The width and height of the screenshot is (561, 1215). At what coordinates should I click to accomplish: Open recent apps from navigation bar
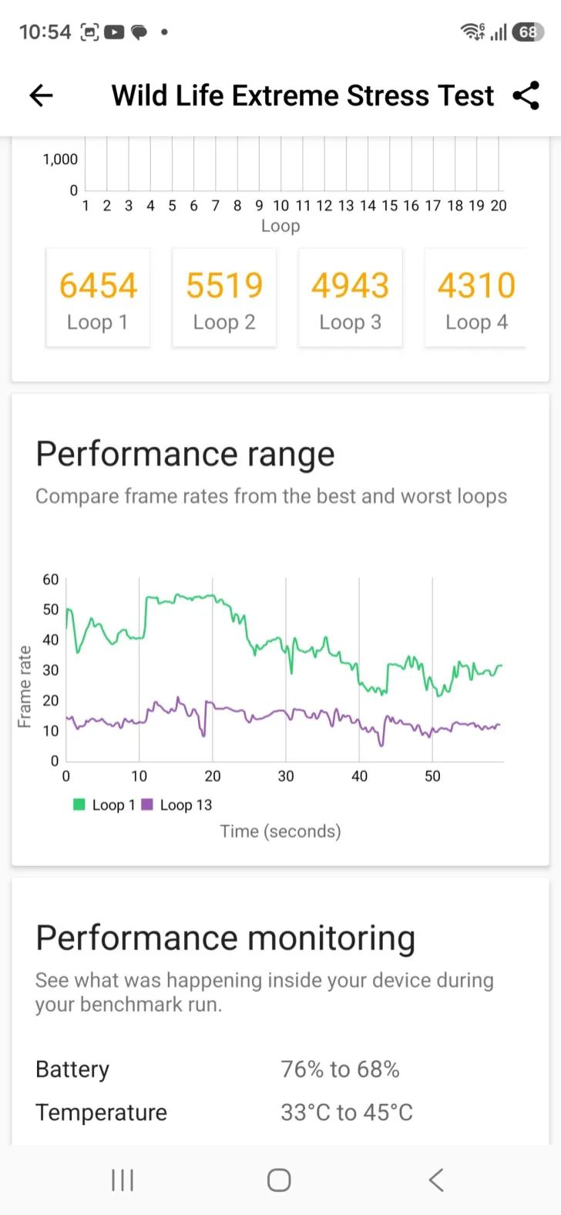[x=123, y=1180]
